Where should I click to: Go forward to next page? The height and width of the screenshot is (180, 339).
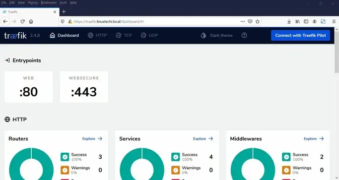point(14,21)
